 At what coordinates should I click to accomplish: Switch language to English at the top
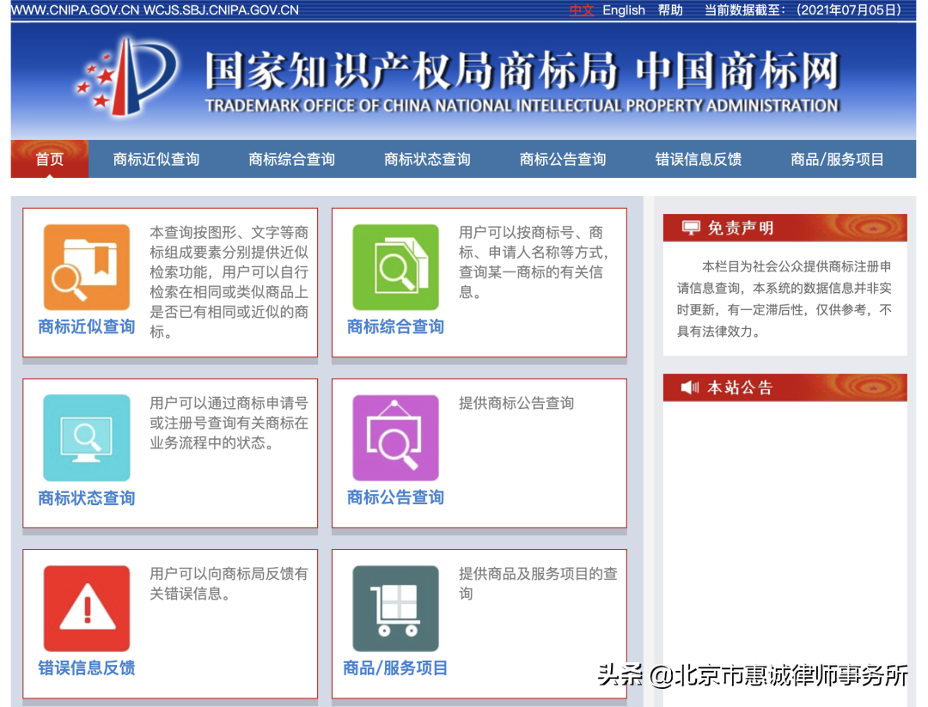point(624,10)
